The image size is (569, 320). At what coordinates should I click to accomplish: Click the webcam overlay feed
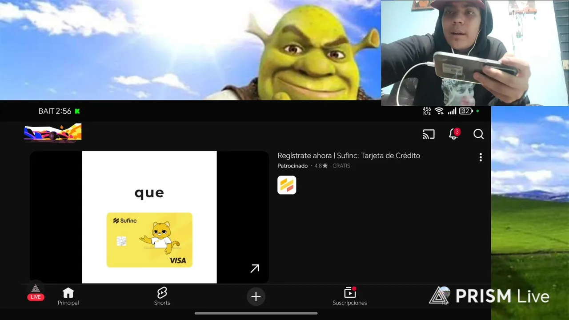(475, 53)
